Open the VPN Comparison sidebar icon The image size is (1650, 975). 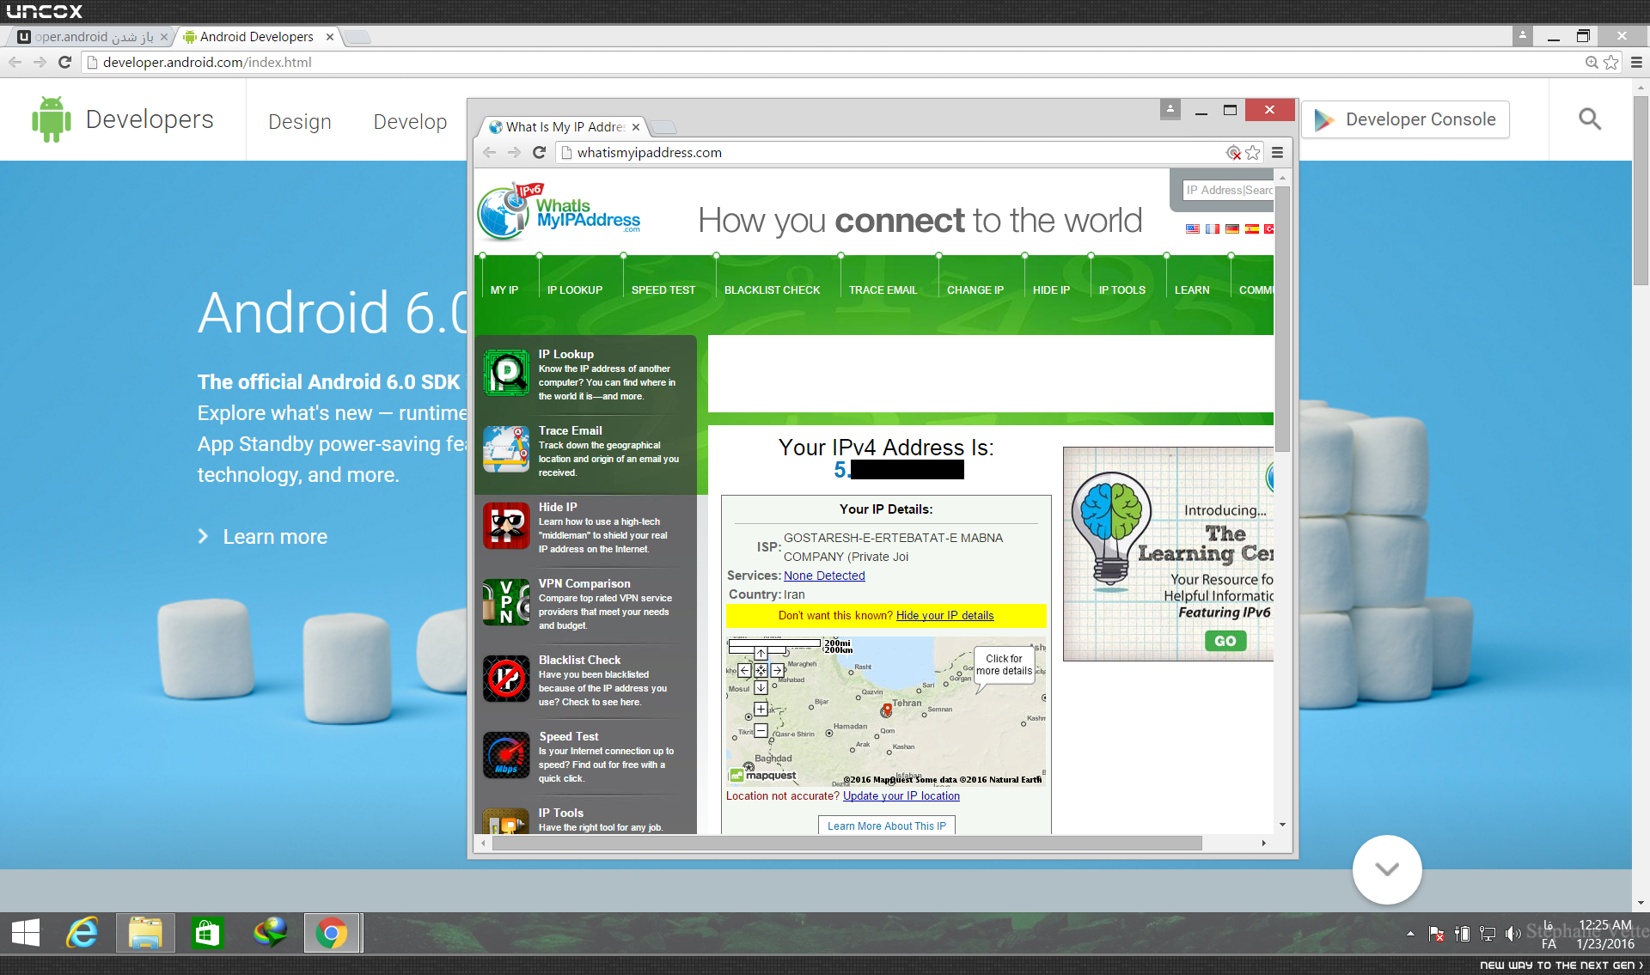pos(506,602)
